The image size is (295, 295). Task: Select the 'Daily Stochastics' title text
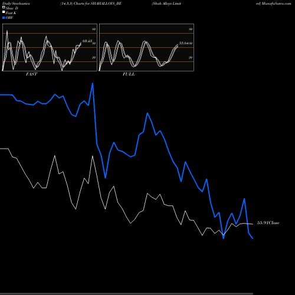(x=16, y=4)
